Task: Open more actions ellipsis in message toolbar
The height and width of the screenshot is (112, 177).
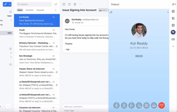Action: [80, 4]
